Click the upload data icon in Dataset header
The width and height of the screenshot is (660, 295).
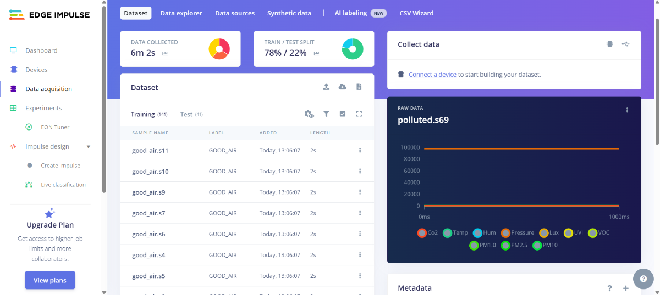(x=326, y=87)
